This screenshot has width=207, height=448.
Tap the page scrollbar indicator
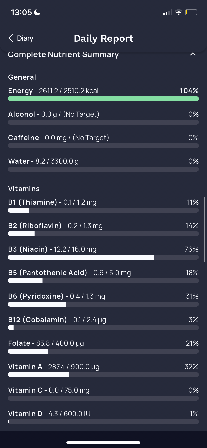tap(205, 229)
